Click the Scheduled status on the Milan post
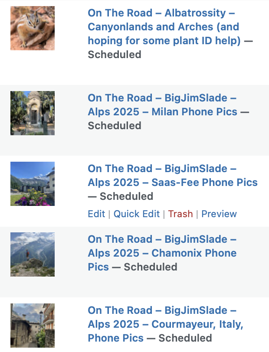This screenshot has width=269, height=352. click(115, 126)
